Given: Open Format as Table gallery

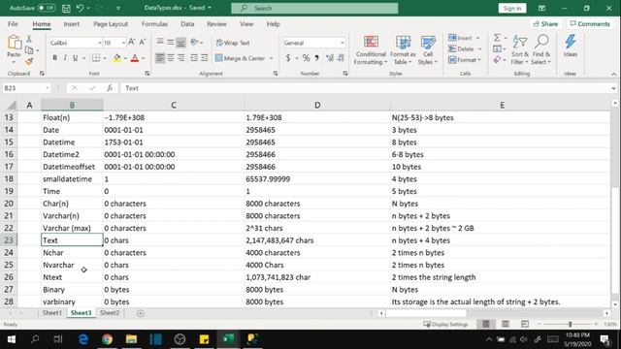Looking at the screenshot, I should 403,50.
